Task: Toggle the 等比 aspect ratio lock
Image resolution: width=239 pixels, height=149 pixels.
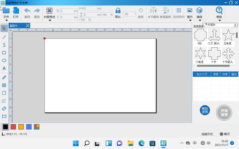Action: click(x=118, y=12)
